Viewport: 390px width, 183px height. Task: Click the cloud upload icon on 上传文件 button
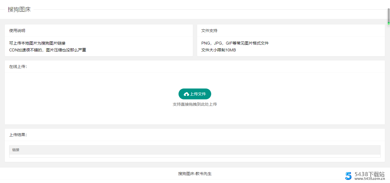pos(186,94)
